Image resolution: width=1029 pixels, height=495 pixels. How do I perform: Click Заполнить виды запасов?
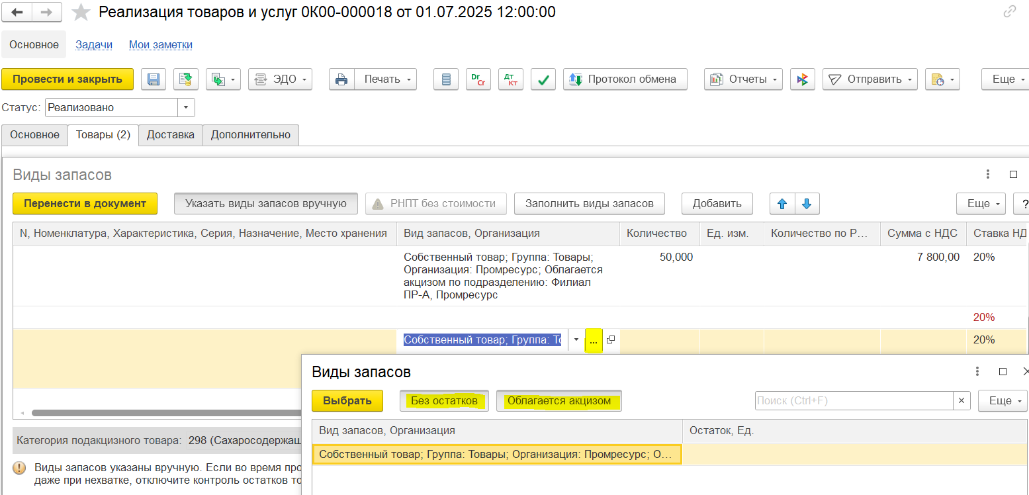pyautogui.click(x=590, y=204)
